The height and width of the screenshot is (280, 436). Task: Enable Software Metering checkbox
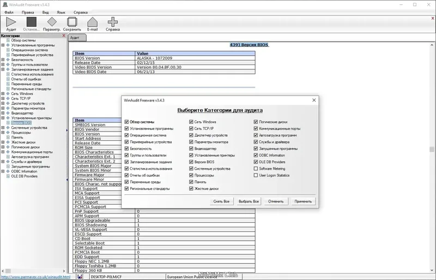click(256, 169)
